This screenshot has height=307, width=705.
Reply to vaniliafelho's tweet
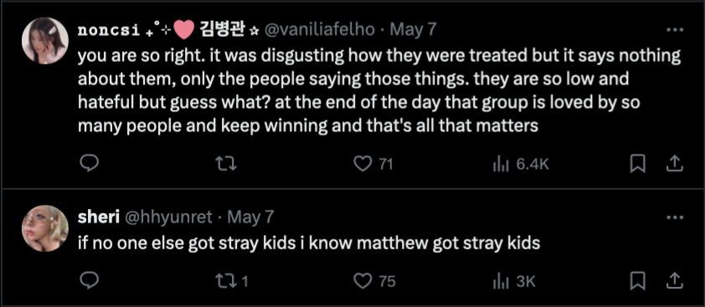[x=89, y=164]
